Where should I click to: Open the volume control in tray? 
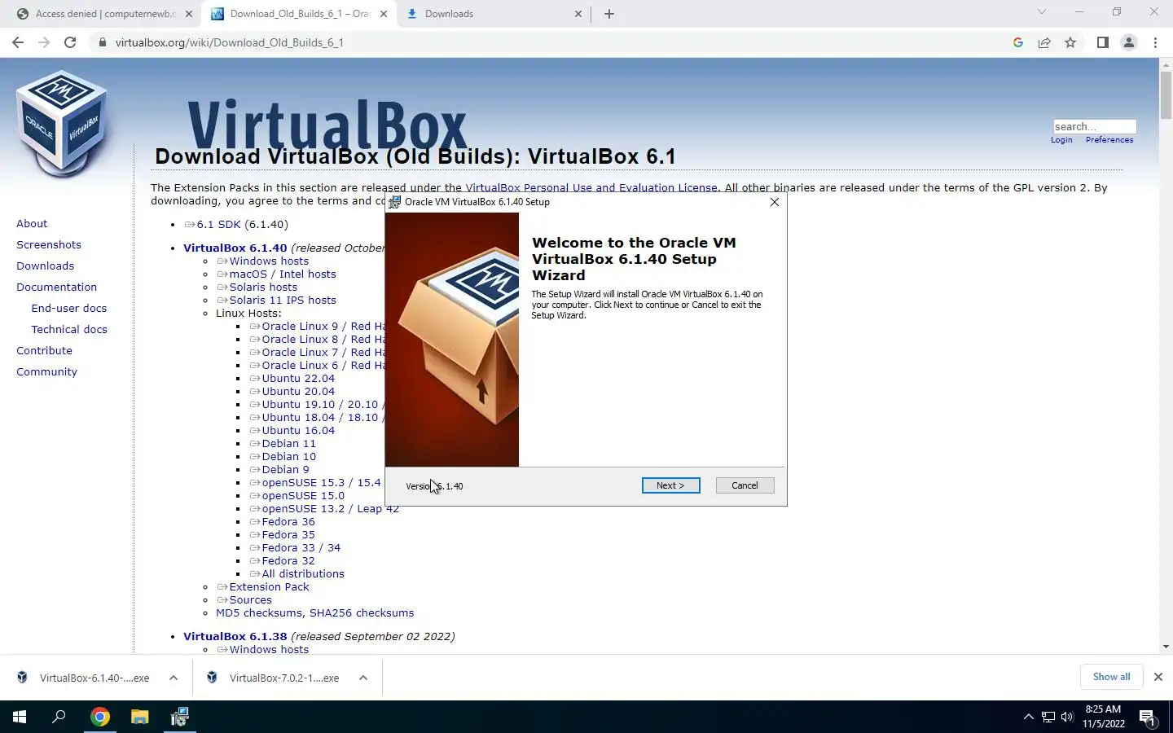point(1067,717)
